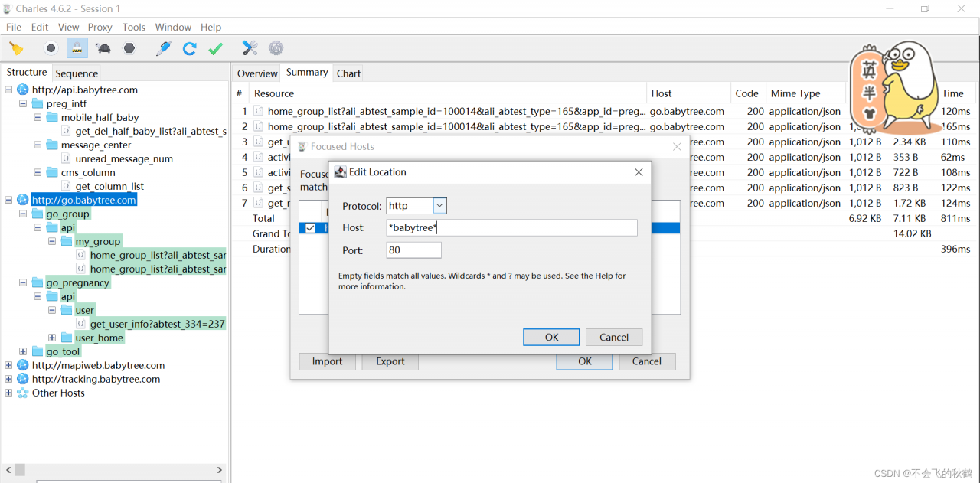This screenshot has width=980, height=483.
Task: Click the Structure panel horizontal scrollbar thumb
Action: 20,469
